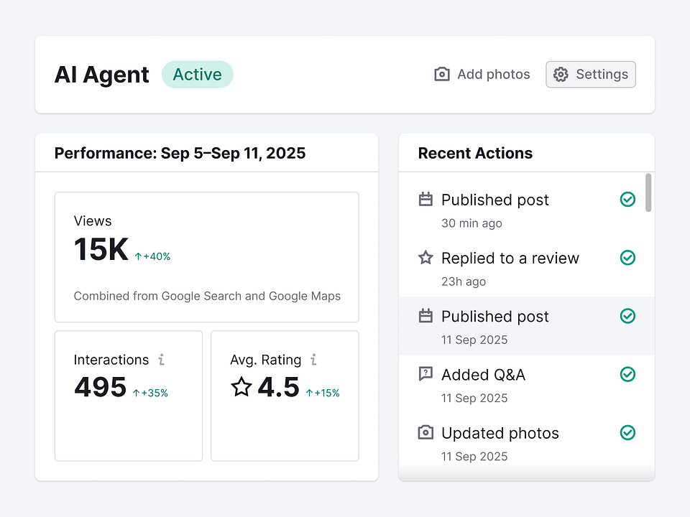
Task: Open the Published post from 30 min ago
Action: [494, 200]
